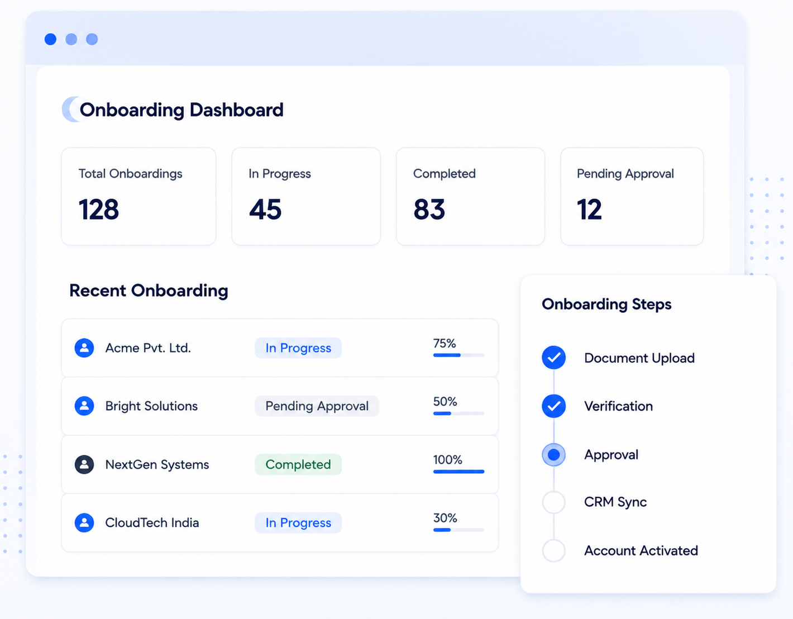
Task: Click the 128 total onboardings value
Action: click(98, 209)
